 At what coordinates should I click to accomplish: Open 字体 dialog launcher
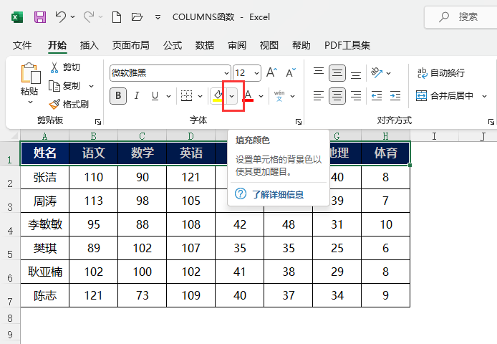click(x=299, y=122)
